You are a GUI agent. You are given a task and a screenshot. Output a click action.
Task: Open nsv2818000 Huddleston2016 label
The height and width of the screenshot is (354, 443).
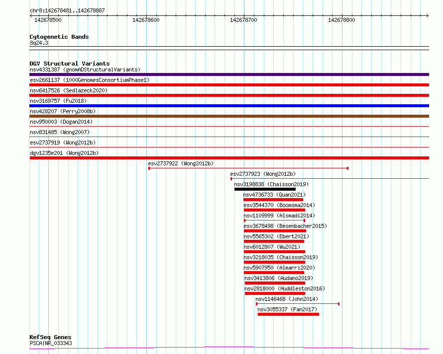click(x=285, y=288)
